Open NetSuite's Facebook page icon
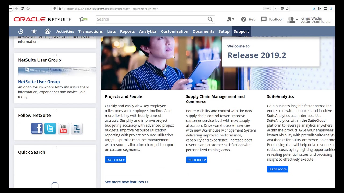The height and width of the screenshot is (193, 344). [37, 128]
